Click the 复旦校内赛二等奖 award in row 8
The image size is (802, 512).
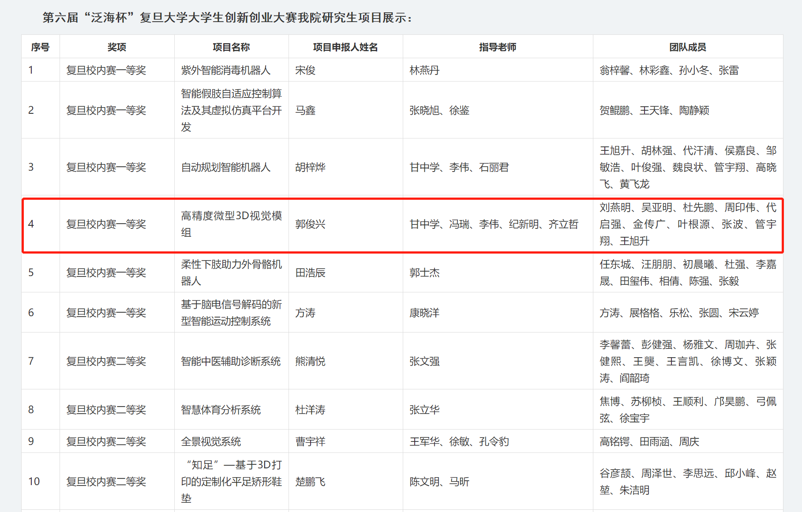coord(106,410)
